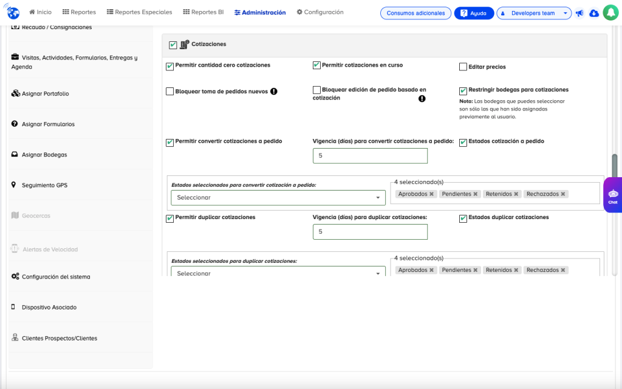Image resolution: width=622 pixels, height=389 pixels.
Task: Open Seleccionar dropdown for duplicar cotizaciones estados
Action: coord(278,273)
